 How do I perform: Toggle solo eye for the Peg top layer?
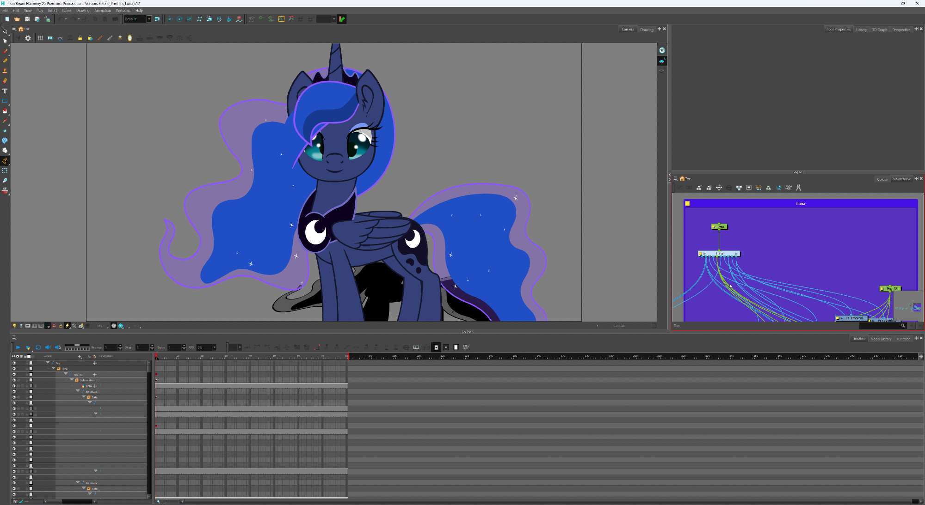pos(14,363)
